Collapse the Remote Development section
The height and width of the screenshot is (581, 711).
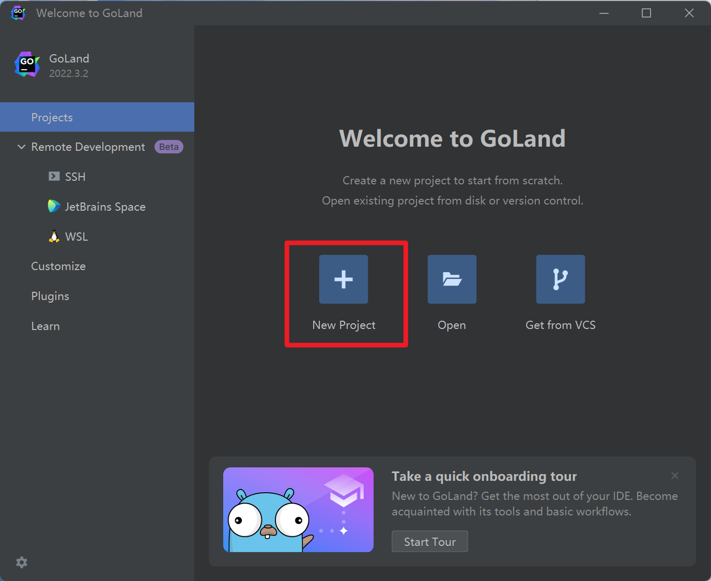(21, 147)
